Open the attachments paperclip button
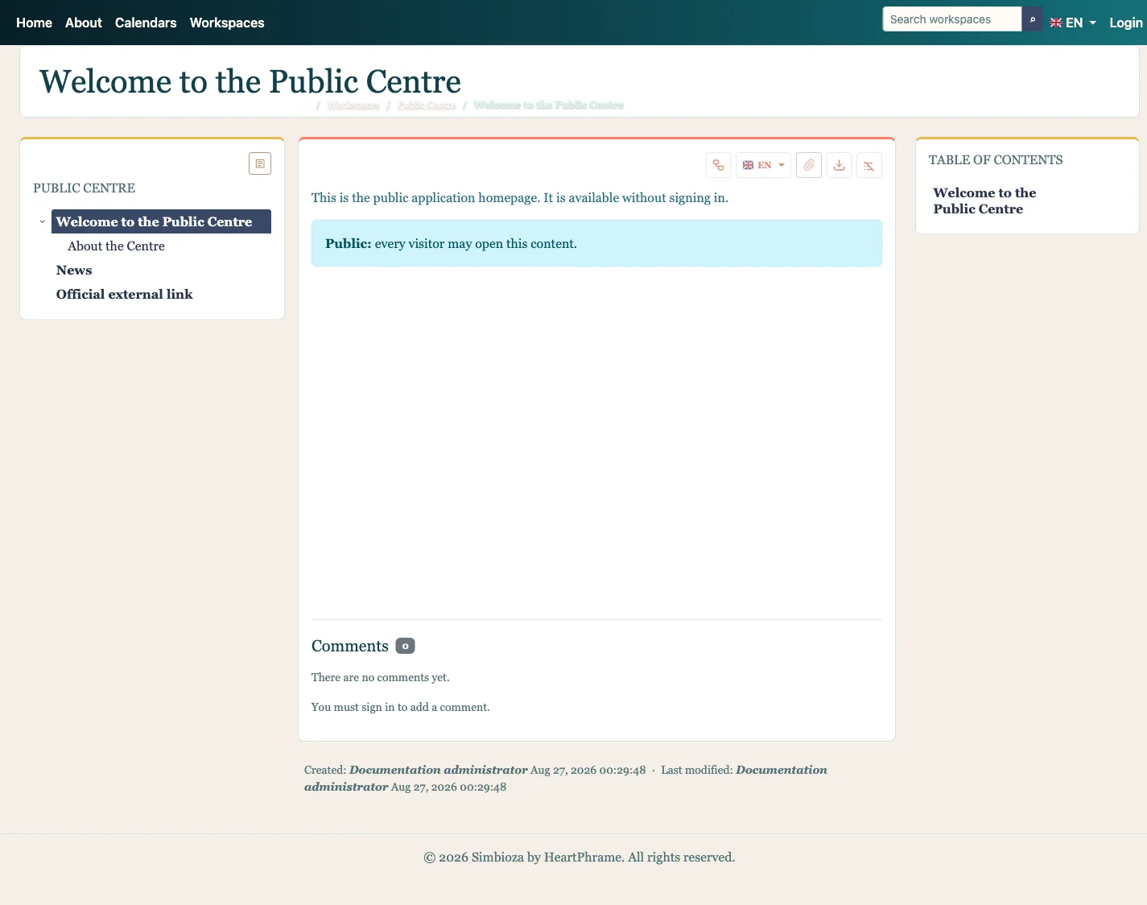The height and width of the screenshot is (905, 1147). pyautogui.click(x=809, y=165)
